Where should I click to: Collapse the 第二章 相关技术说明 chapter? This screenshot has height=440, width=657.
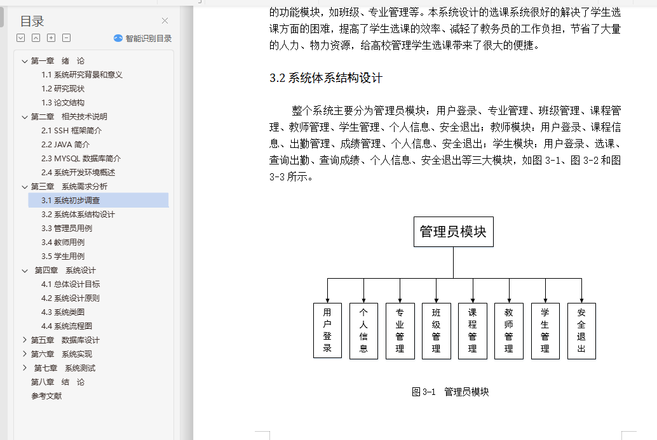click(x=25, y=117)
